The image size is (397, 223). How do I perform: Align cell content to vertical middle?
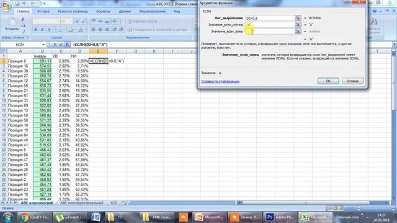[100, 21]
